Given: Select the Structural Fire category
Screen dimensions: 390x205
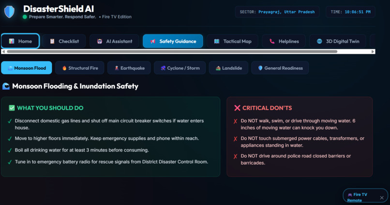Looking at the screenshot, I should click(79, 68).
